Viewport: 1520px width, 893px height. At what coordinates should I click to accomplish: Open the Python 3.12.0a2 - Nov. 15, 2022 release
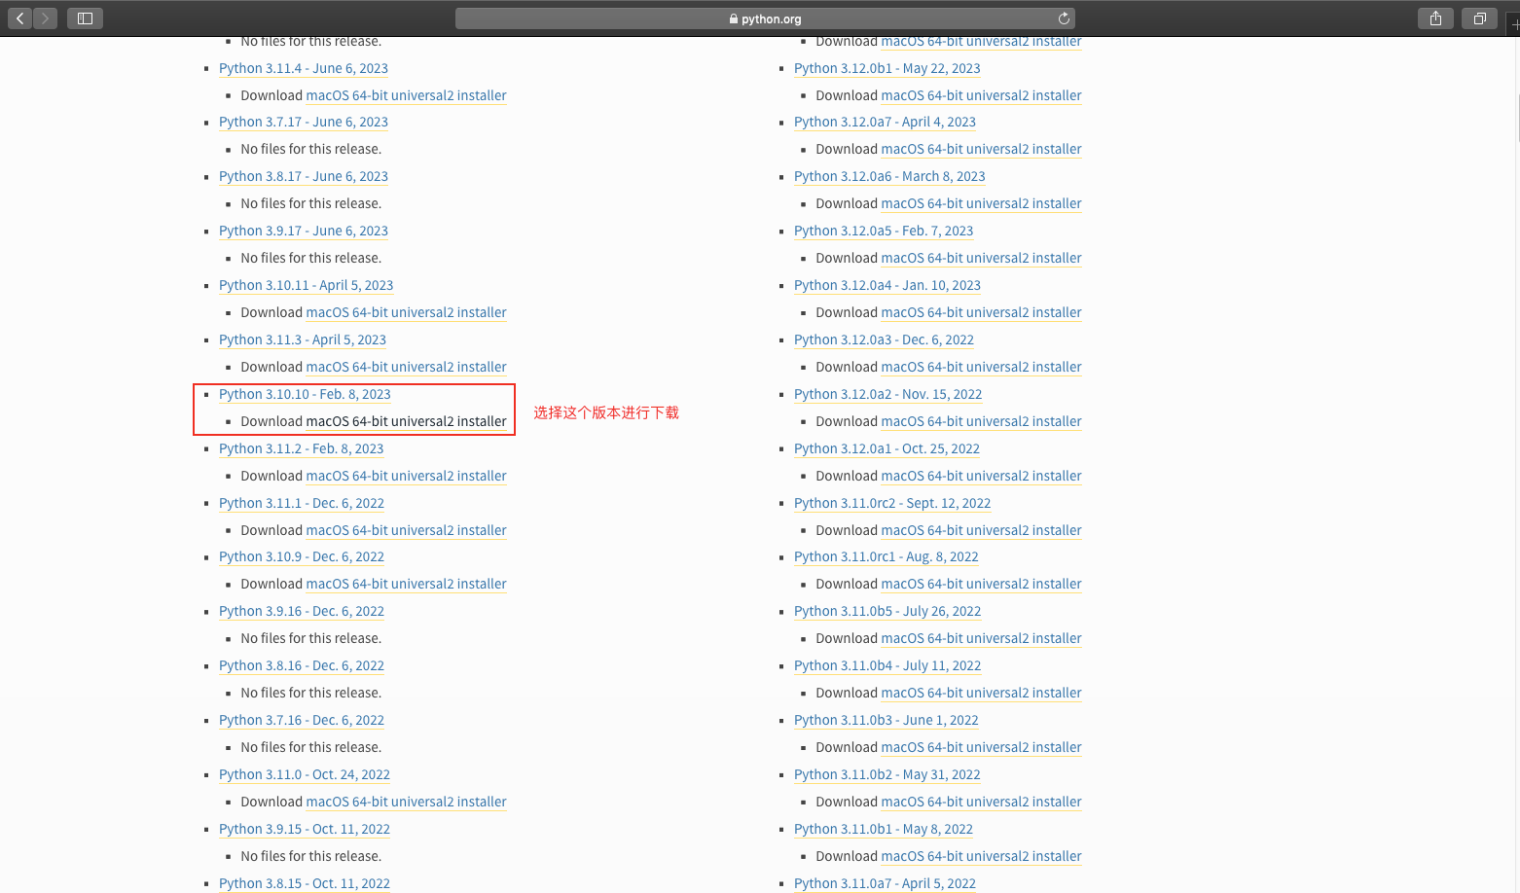(x=888, y=394)
